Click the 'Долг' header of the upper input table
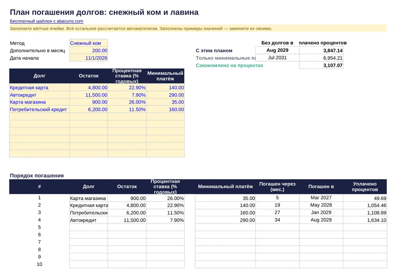Image resolution: width=396 pixels, height=277 pixels. click(39, 76)
